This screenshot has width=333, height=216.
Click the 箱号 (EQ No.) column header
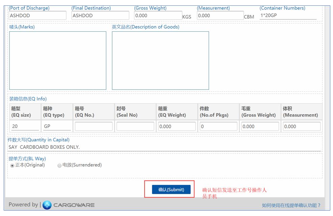click(x=94, y=112)
